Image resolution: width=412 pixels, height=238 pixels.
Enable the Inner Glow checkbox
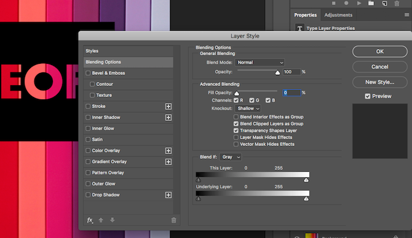(88, 128)
